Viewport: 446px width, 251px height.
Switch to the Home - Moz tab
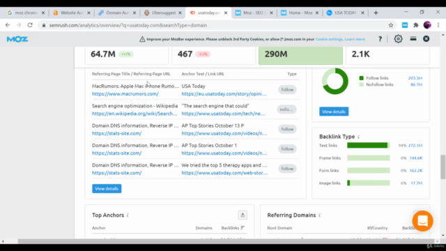pos(300,13)
